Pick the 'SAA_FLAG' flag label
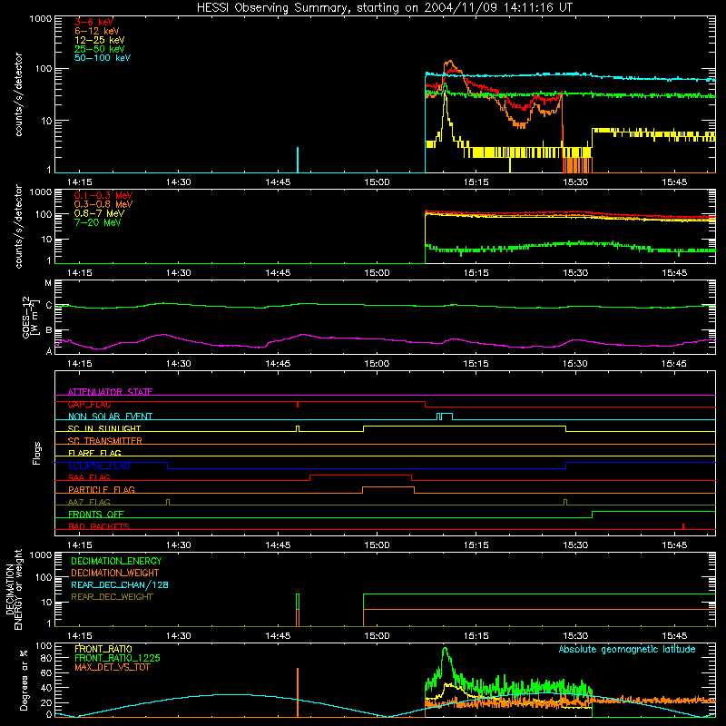 [89, 477]
